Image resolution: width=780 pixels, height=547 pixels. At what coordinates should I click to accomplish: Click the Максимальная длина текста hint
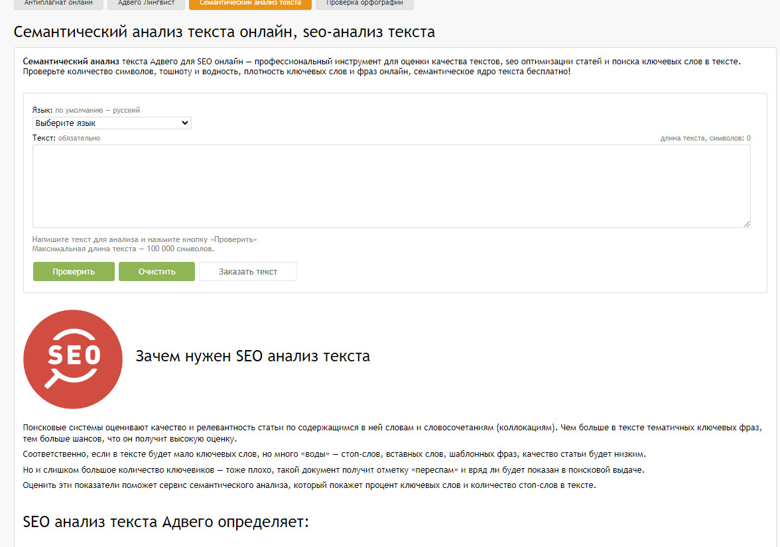point(123,249)
